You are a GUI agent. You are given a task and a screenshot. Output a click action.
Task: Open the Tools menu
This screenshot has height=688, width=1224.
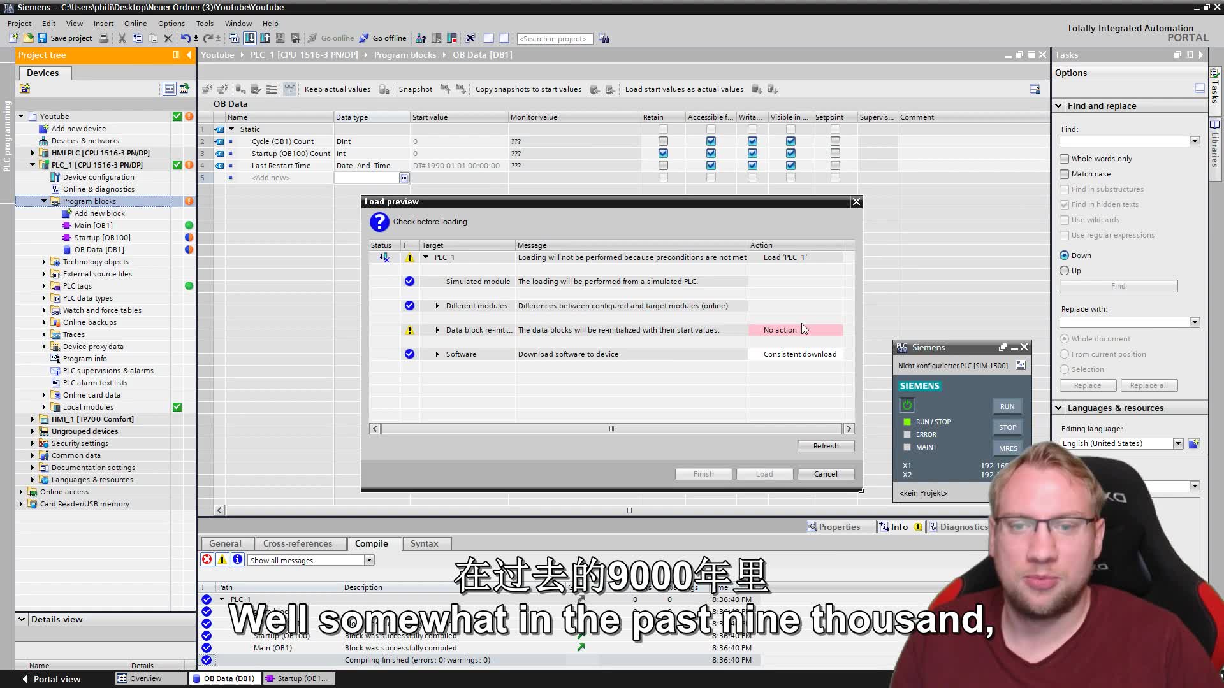[205, 23]
